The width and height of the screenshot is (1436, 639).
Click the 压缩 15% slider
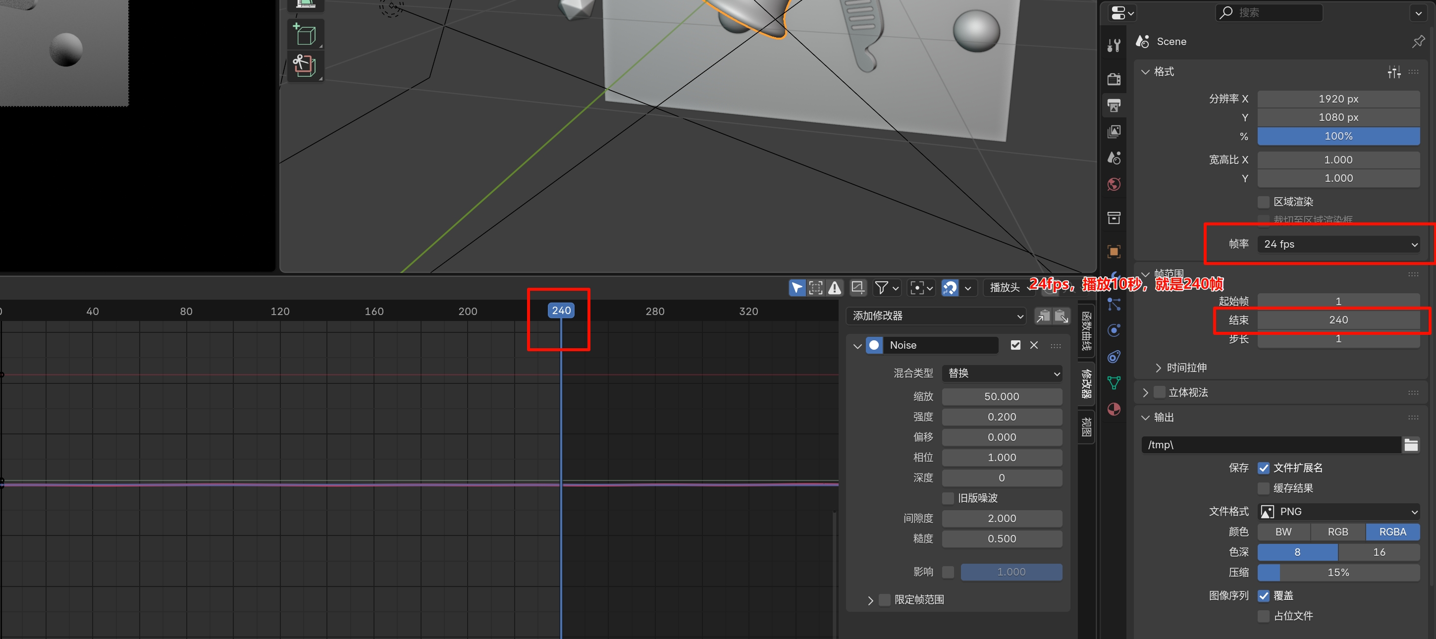pyautogui.click(x=1338, y=573)
